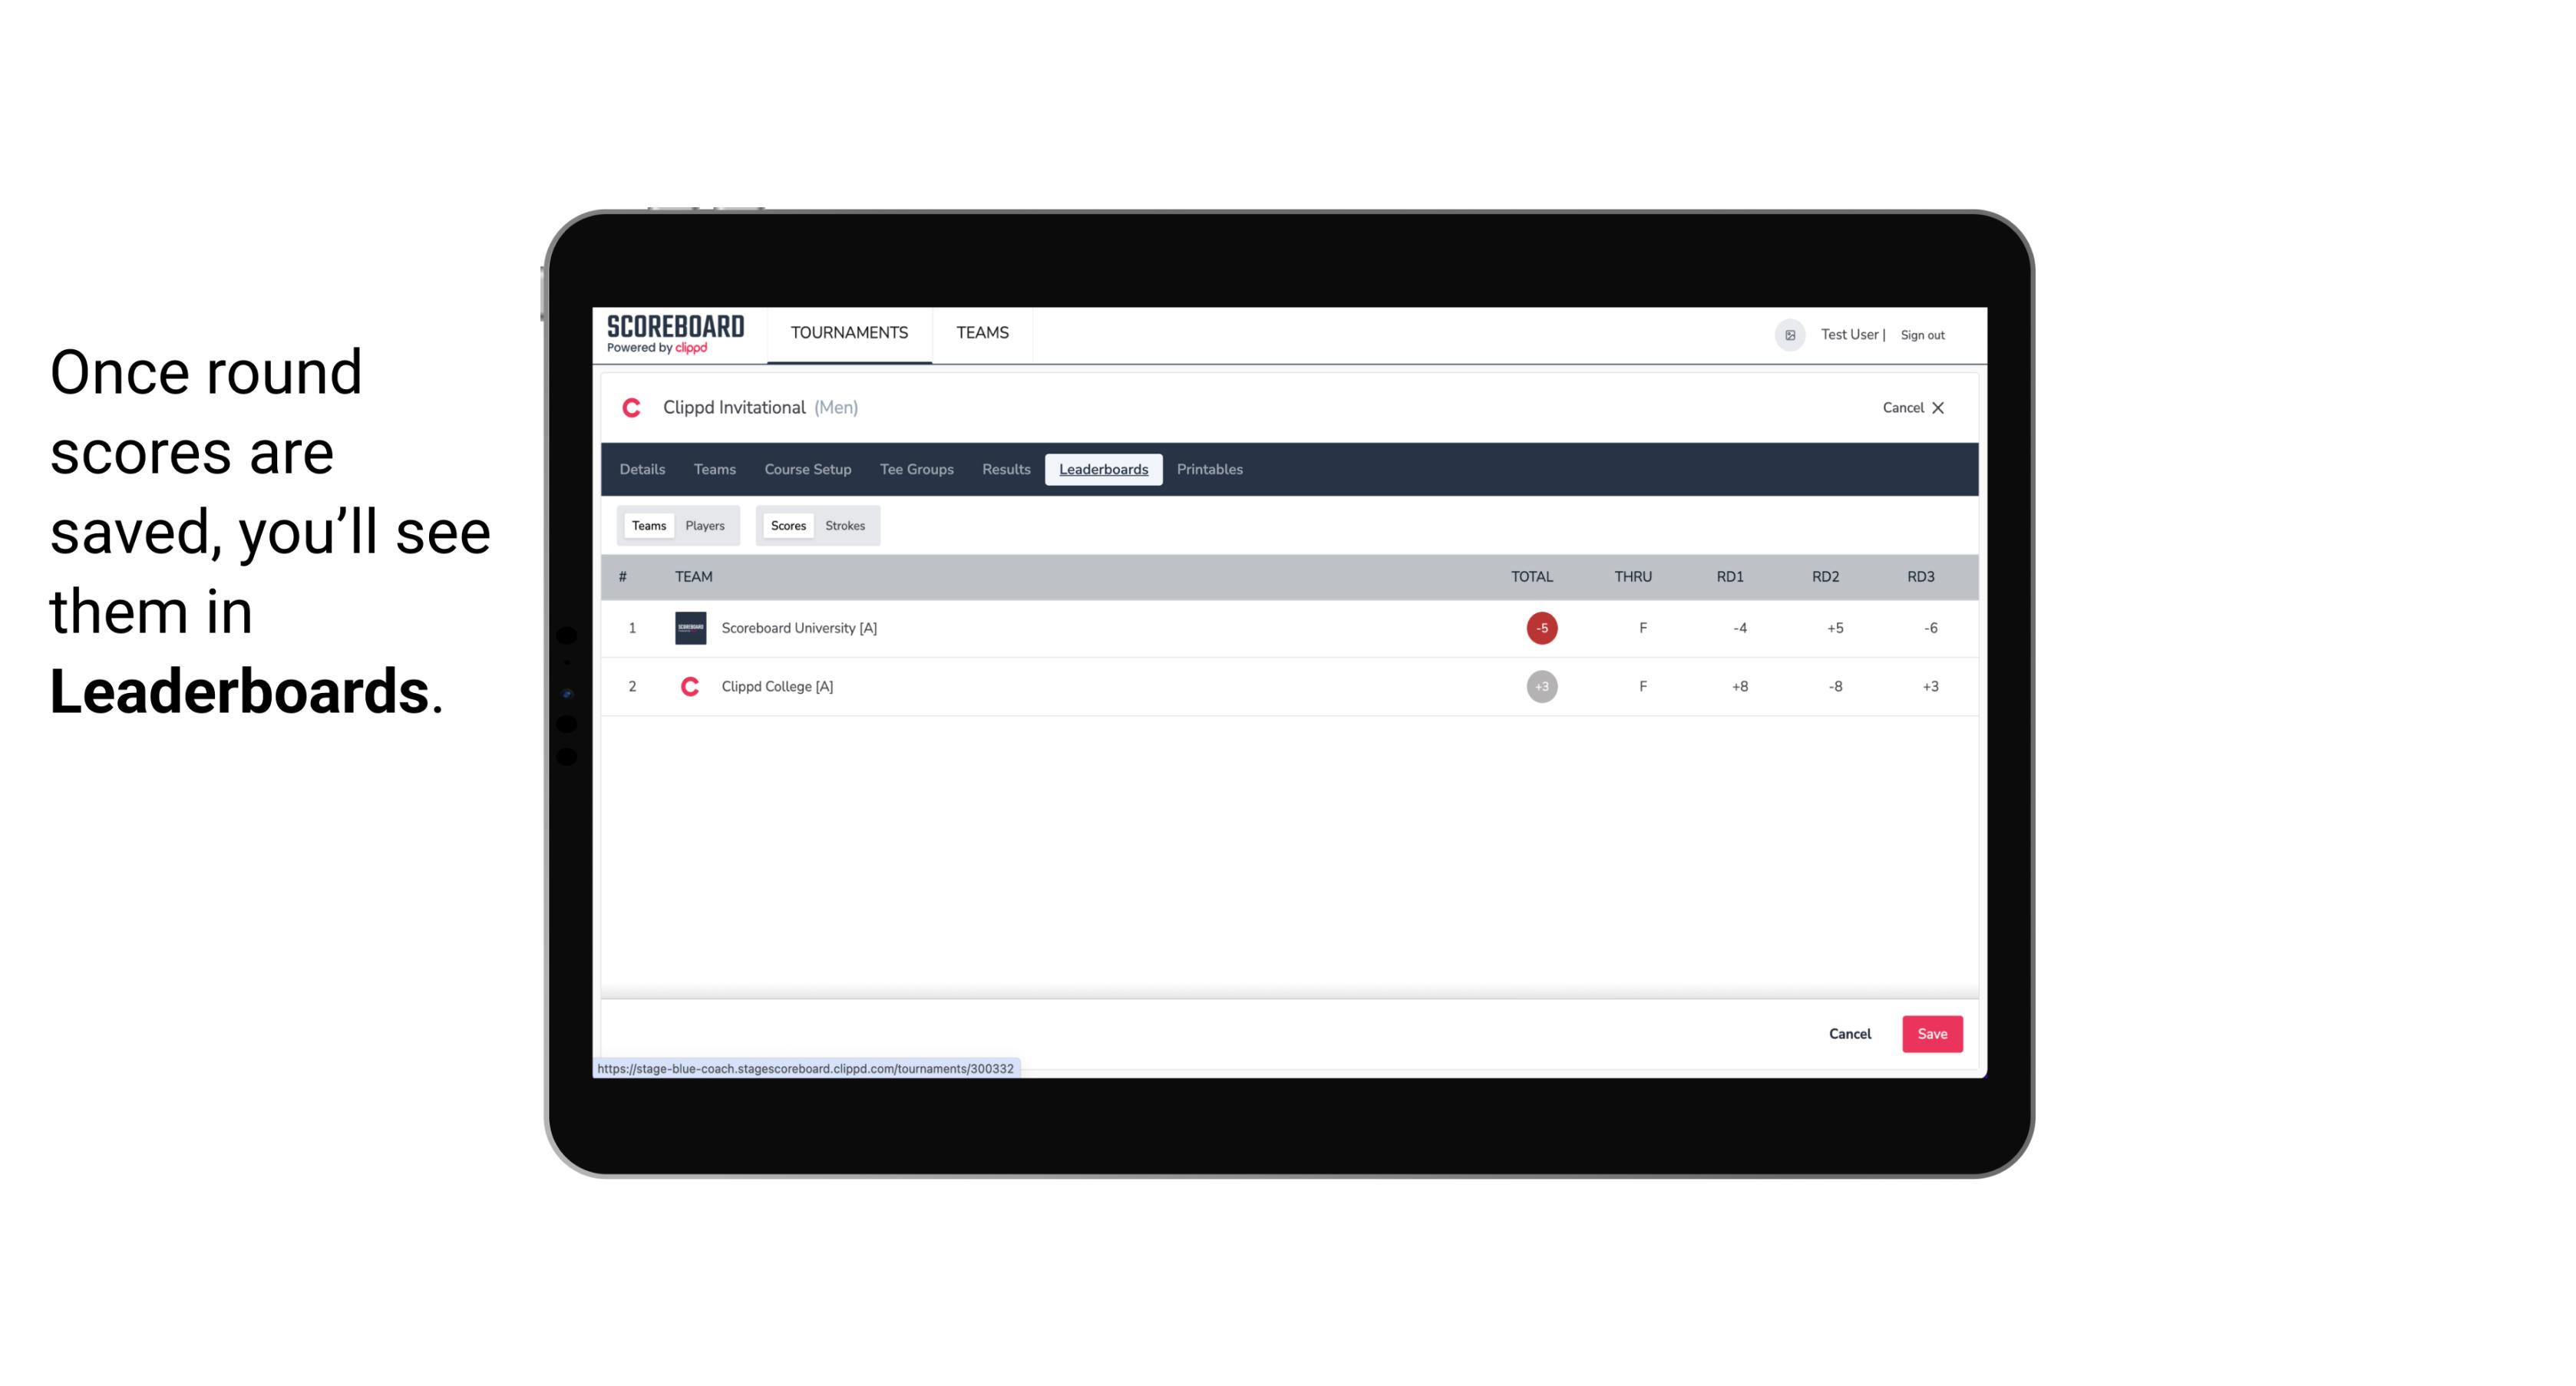Click Clippd College team logo icon
The image size is (2576, 1386).
click(x=688, y=685)
